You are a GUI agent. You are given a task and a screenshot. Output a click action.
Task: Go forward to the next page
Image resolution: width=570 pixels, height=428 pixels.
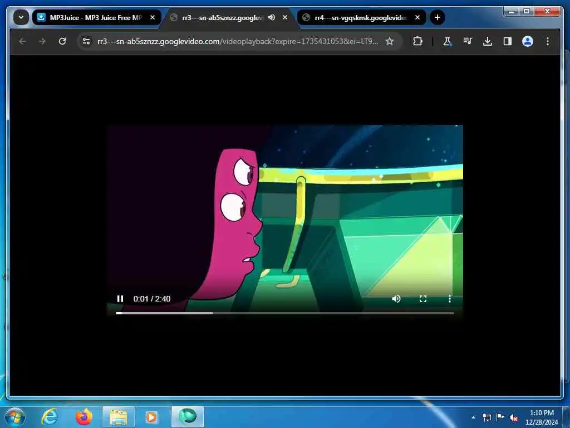42,41
